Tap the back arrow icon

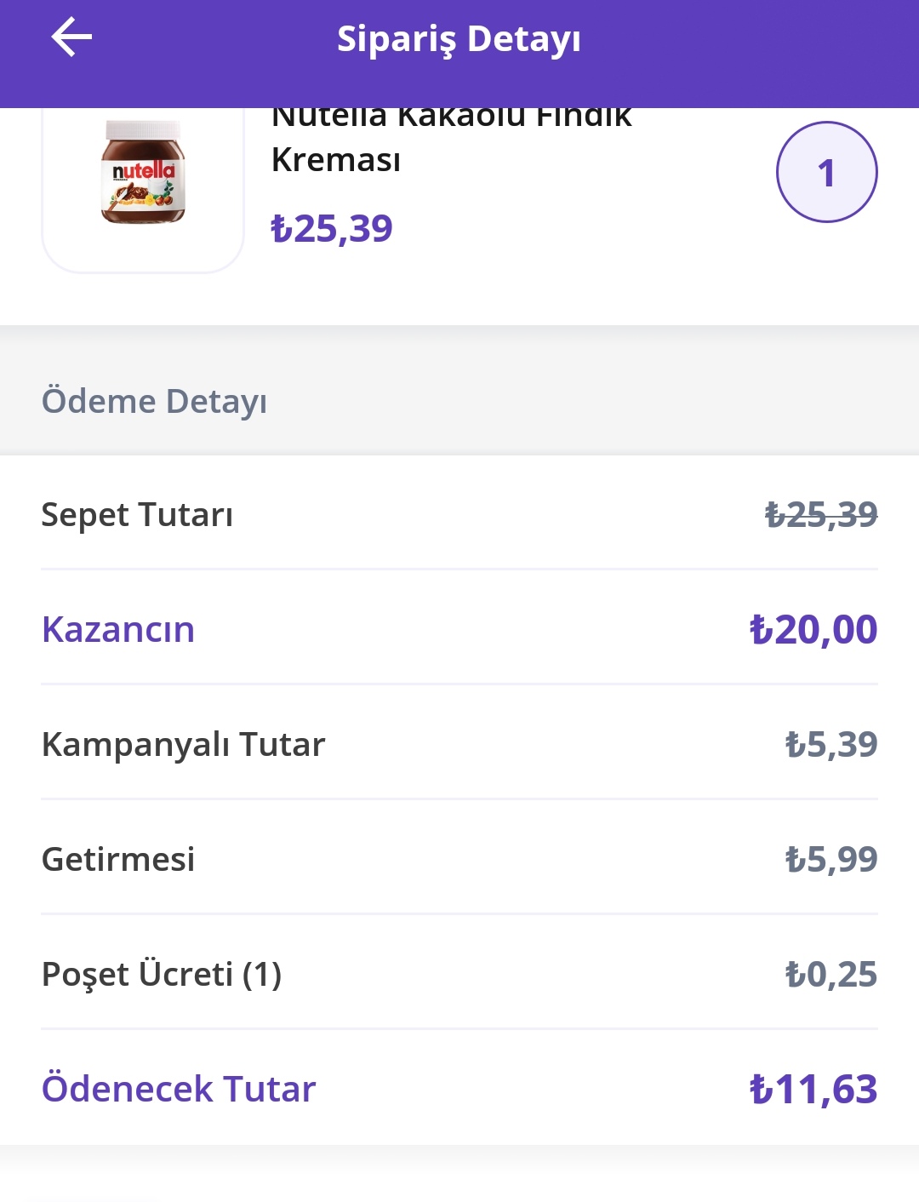[x=71, y=38]
